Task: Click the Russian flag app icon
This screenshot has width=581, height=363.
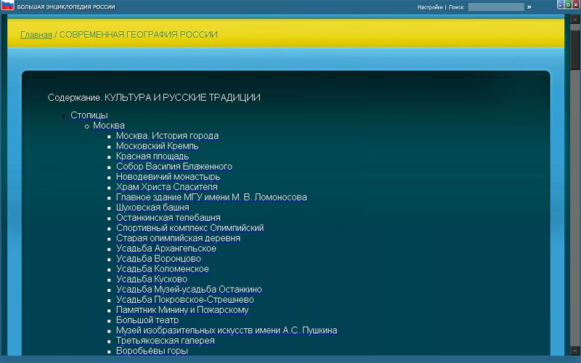Action: click(x=7, y=6)
